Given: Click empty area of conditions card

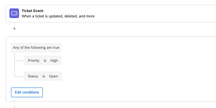Looking at the screenshot, I should [x=138, y=69].
